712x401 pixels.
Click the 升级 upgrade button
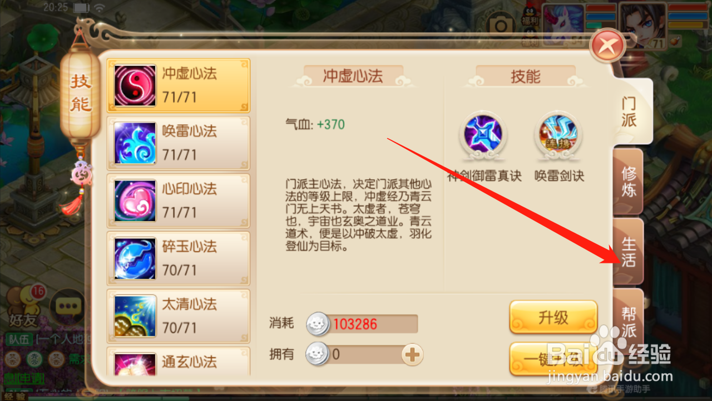pos(553,317)
